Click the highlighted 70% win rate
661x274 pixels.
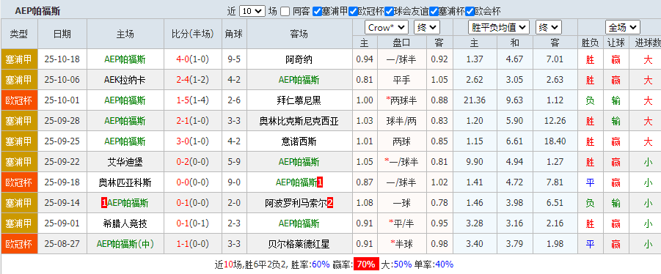click(x=366, y=264)
